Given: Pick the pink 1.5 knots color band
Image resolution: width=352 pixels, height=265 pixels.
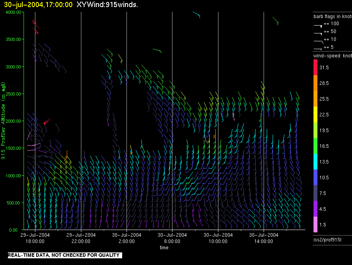Looking at the screenshot, I should click(x=315, y=225).
